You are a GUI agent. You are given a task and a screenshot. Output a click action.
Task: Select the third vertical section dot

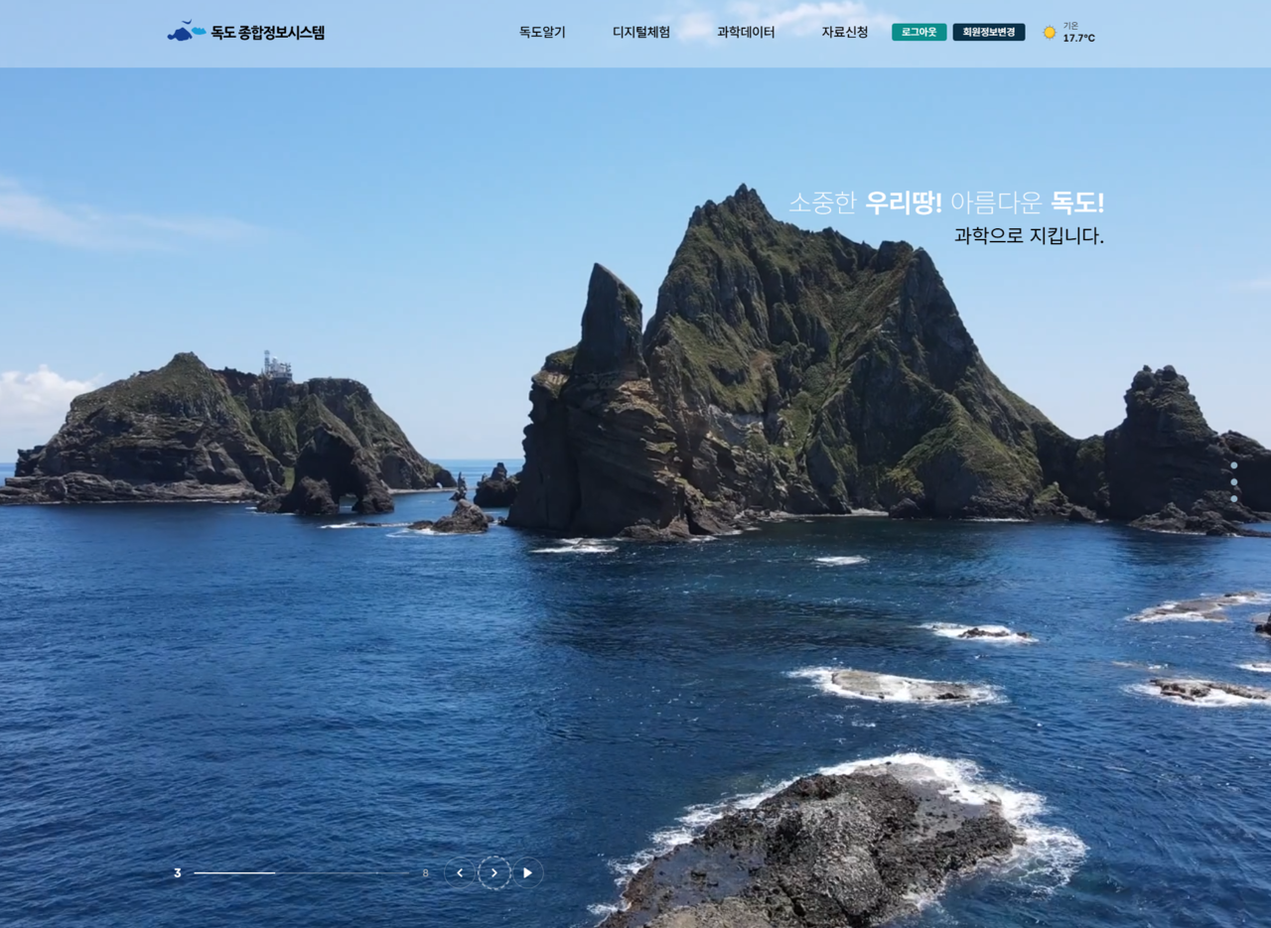point(1234,499)
